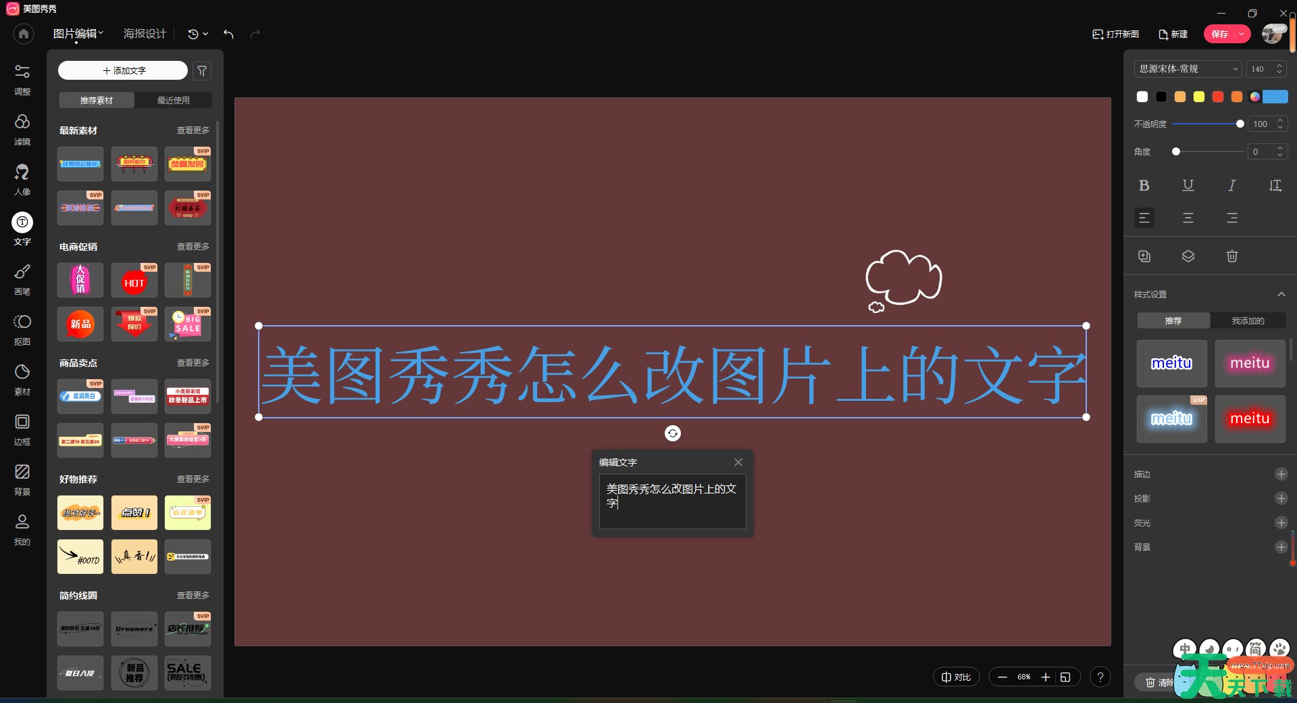The image size is (1297, 703).
Task: Pick the white color swatch
Action: pos(1142,97)
